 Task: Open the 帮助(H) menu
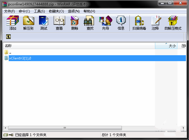(89, 11)
